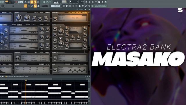Open the Bypass filter 2 type display
Screen dimensions: 186x105
pyautogui.click(x=76, y=46)
